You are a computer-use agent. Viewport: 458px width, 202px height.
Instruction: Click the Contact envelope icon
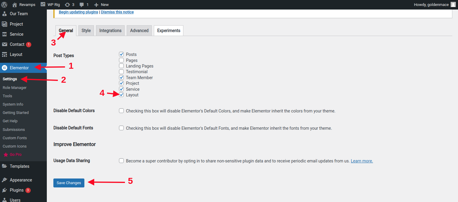[4, 44]
